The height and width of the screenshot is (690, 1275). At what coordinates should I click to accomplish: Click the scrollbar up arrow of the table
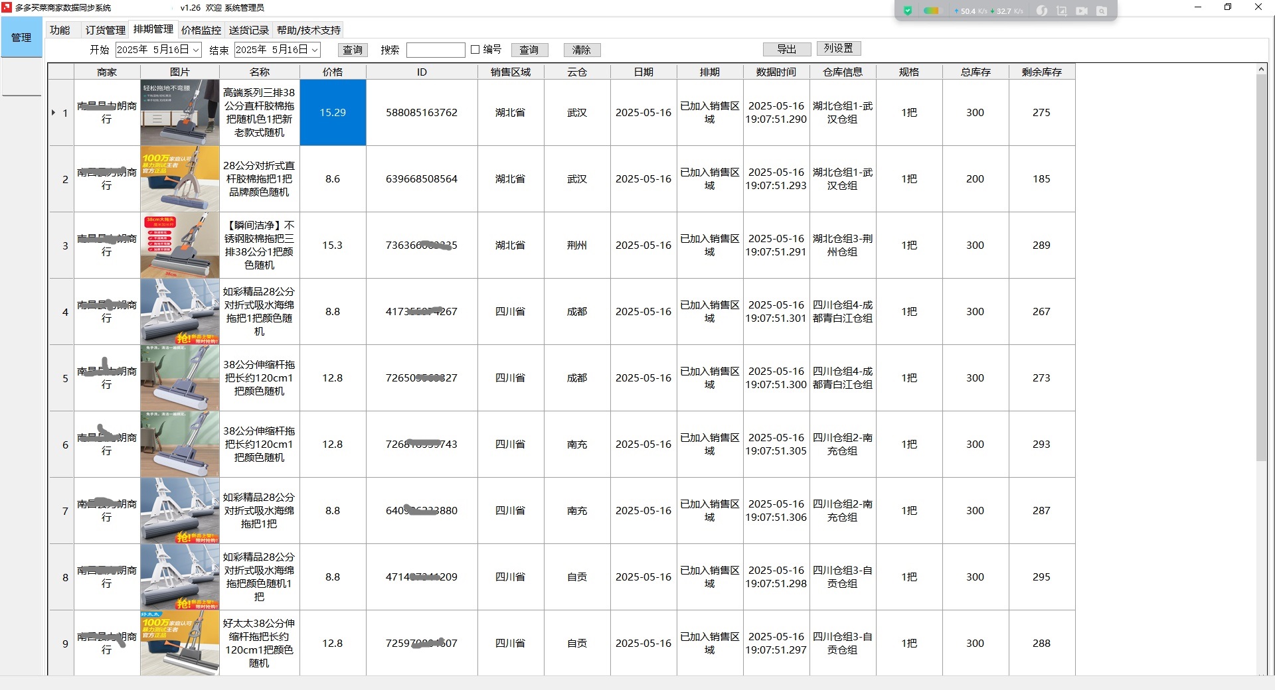click(x=1261, y=69)
